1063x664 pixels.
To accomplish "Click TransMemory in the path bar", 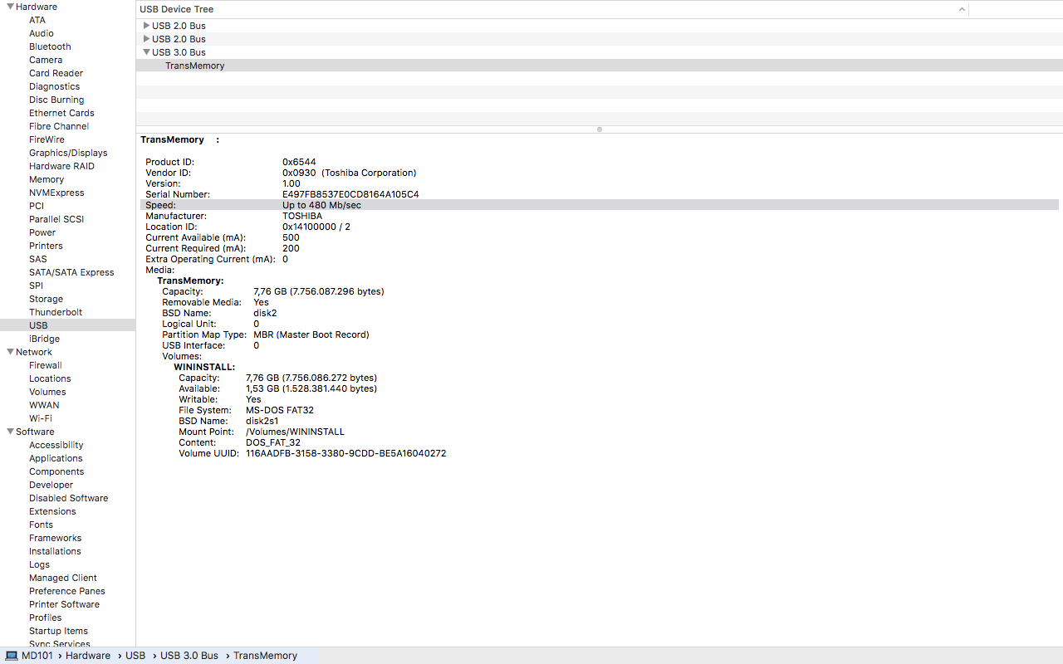I will click(265, 656).
